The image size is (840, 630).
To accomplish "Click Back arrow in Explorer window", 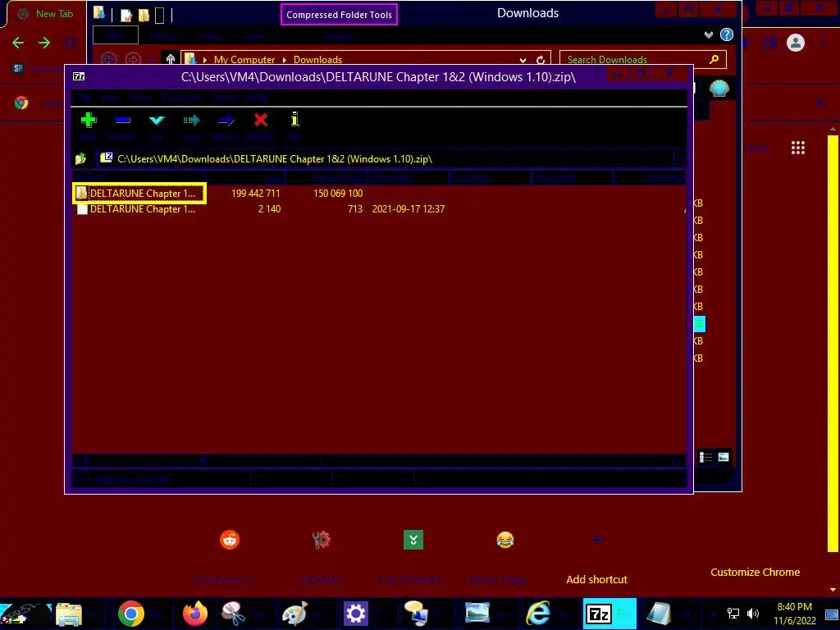I will tap(109, 59).
